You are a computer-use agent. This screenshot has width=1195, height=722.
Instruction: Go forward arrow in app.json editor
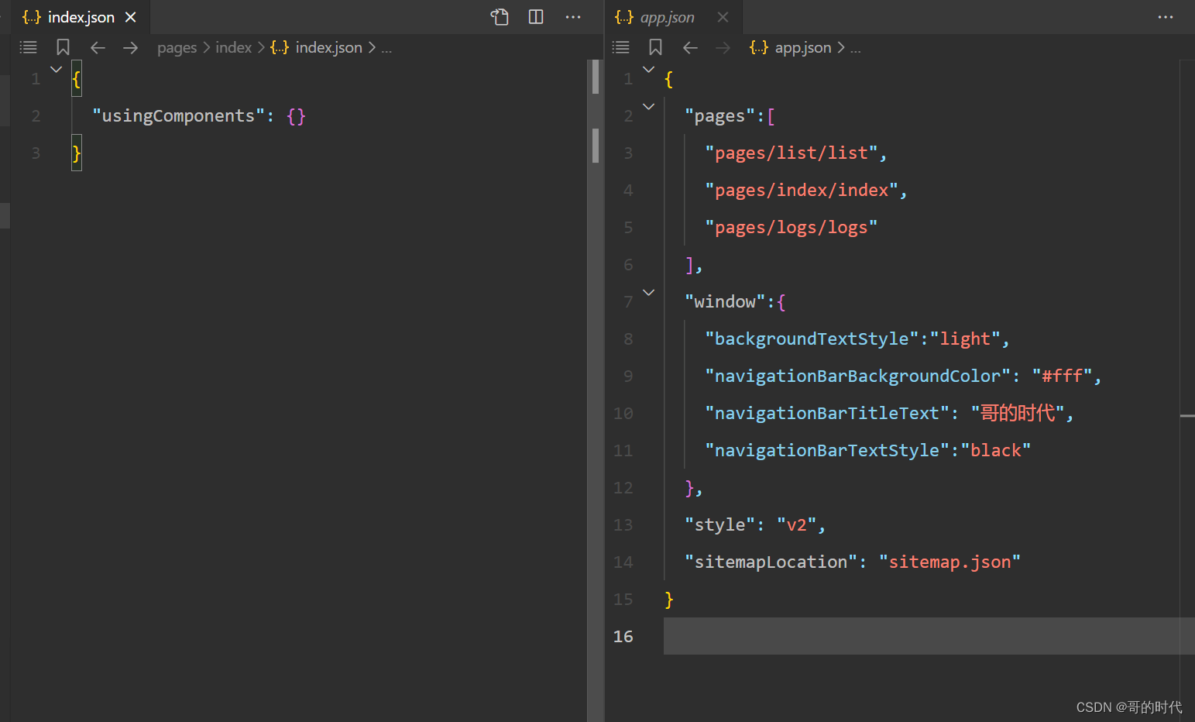(723, 47)
